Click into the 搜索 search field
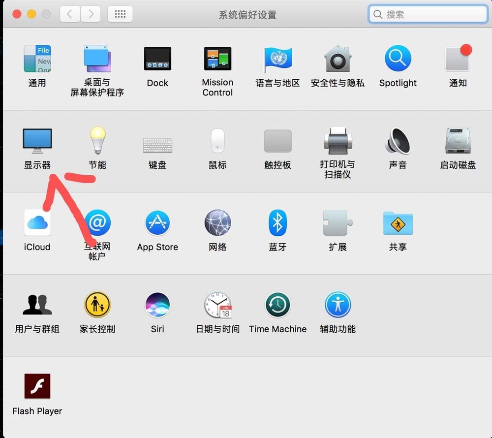This screenshot has width=492, height=438. click(x=429, y=14)
